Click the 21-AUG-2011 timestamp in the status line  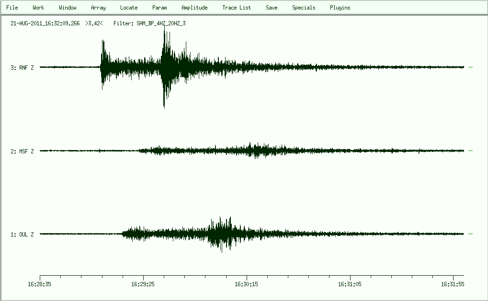point(45,23)
